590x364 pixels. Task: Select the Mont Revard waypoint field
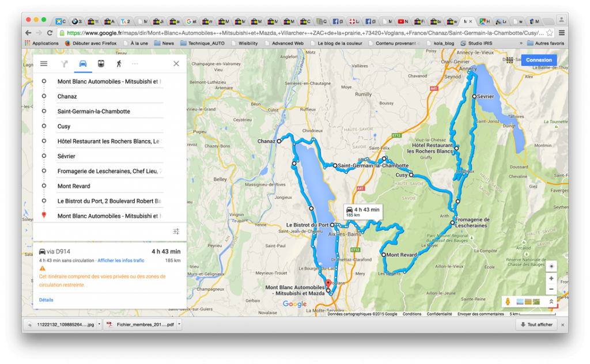click(110, 186)
